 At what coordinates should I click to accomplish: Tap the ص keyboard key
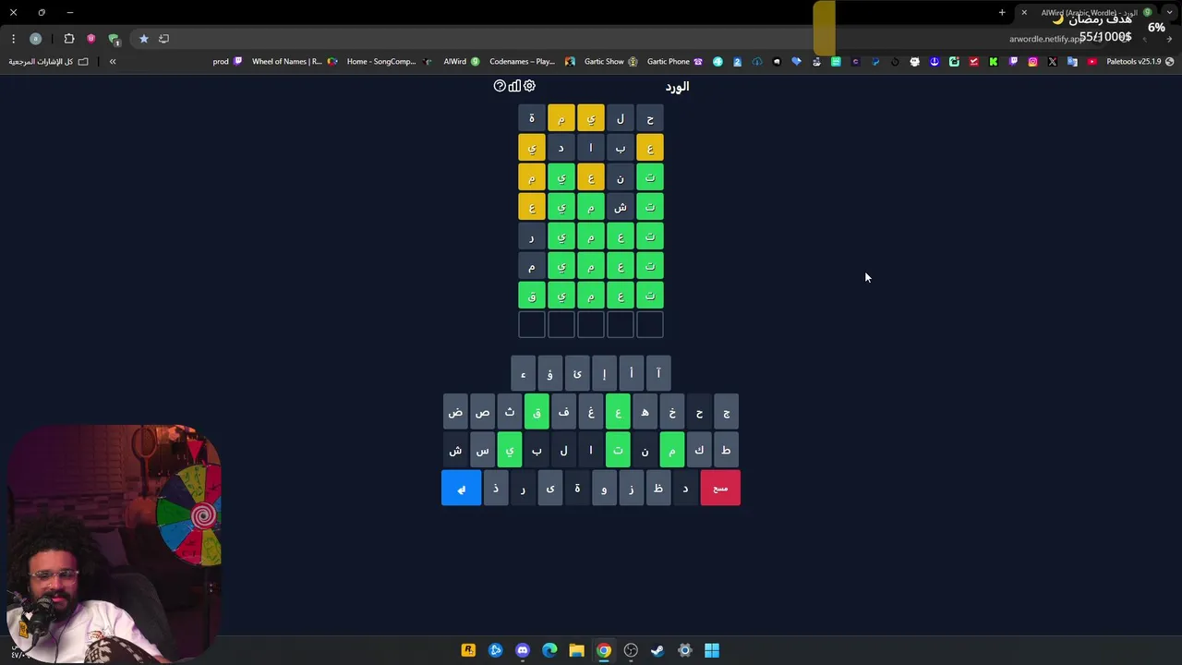(482, 412)
